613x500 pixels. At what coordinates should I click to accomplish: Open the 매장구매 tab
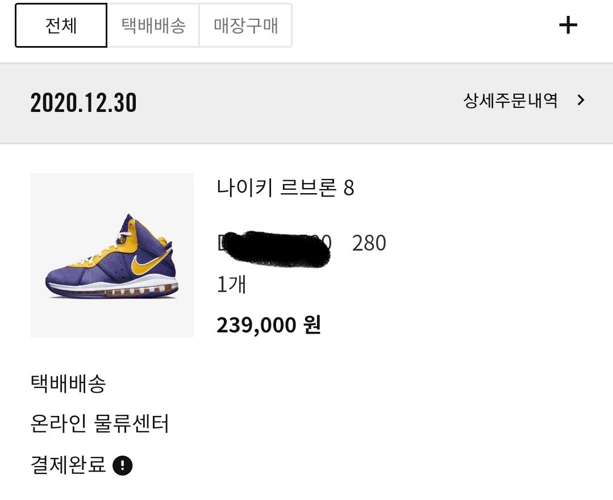[x=245, y=26]
